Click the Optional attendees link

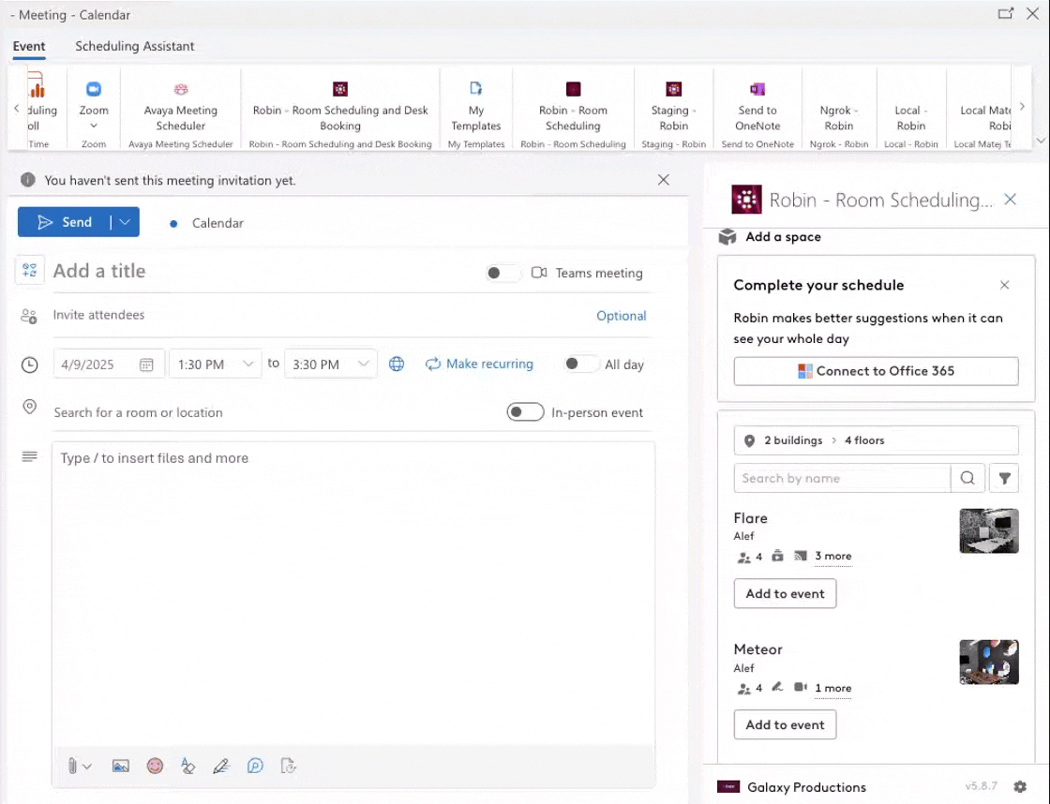[621, 315]
